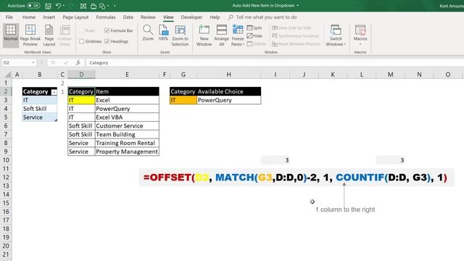The height and width of the screenshot is (261, 464).
Task: Switch to the Home tab
Action: point(29,17)
